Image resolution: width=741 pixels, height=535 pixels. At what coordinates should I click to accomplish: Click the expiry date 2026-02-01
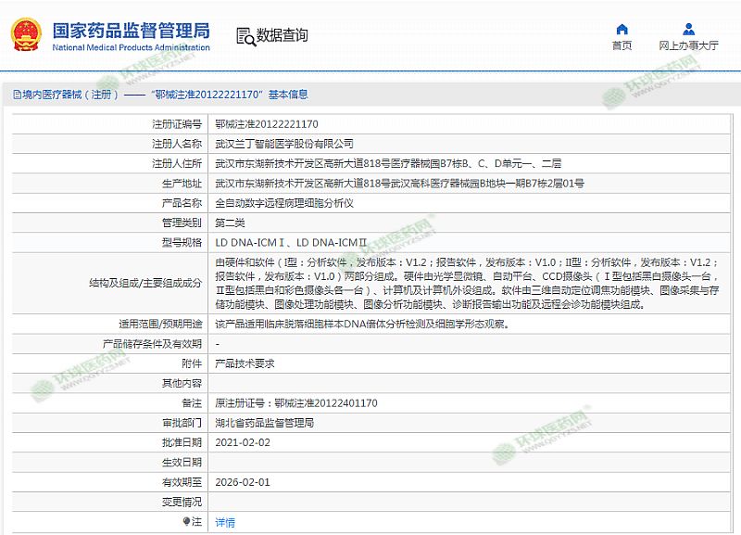[243, 482]
